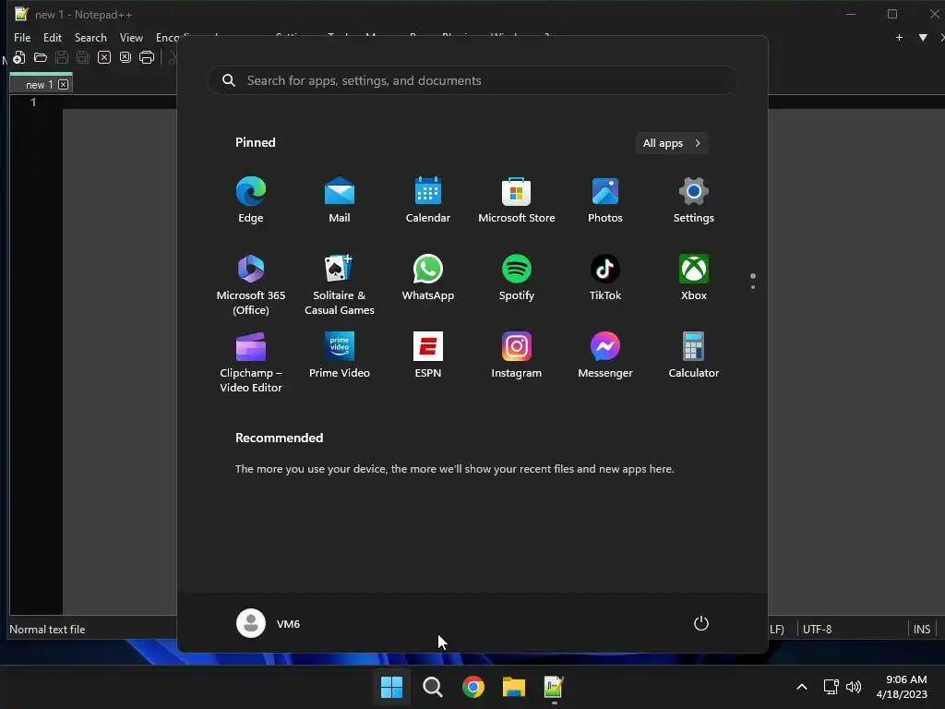
Task: Click the Windows Start button
Action: [391, 687]
